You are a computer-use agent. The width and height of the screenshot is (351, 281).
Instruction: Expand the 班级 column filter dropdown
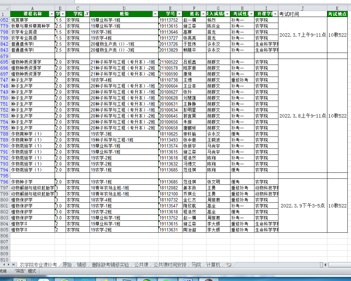(155, 14)
